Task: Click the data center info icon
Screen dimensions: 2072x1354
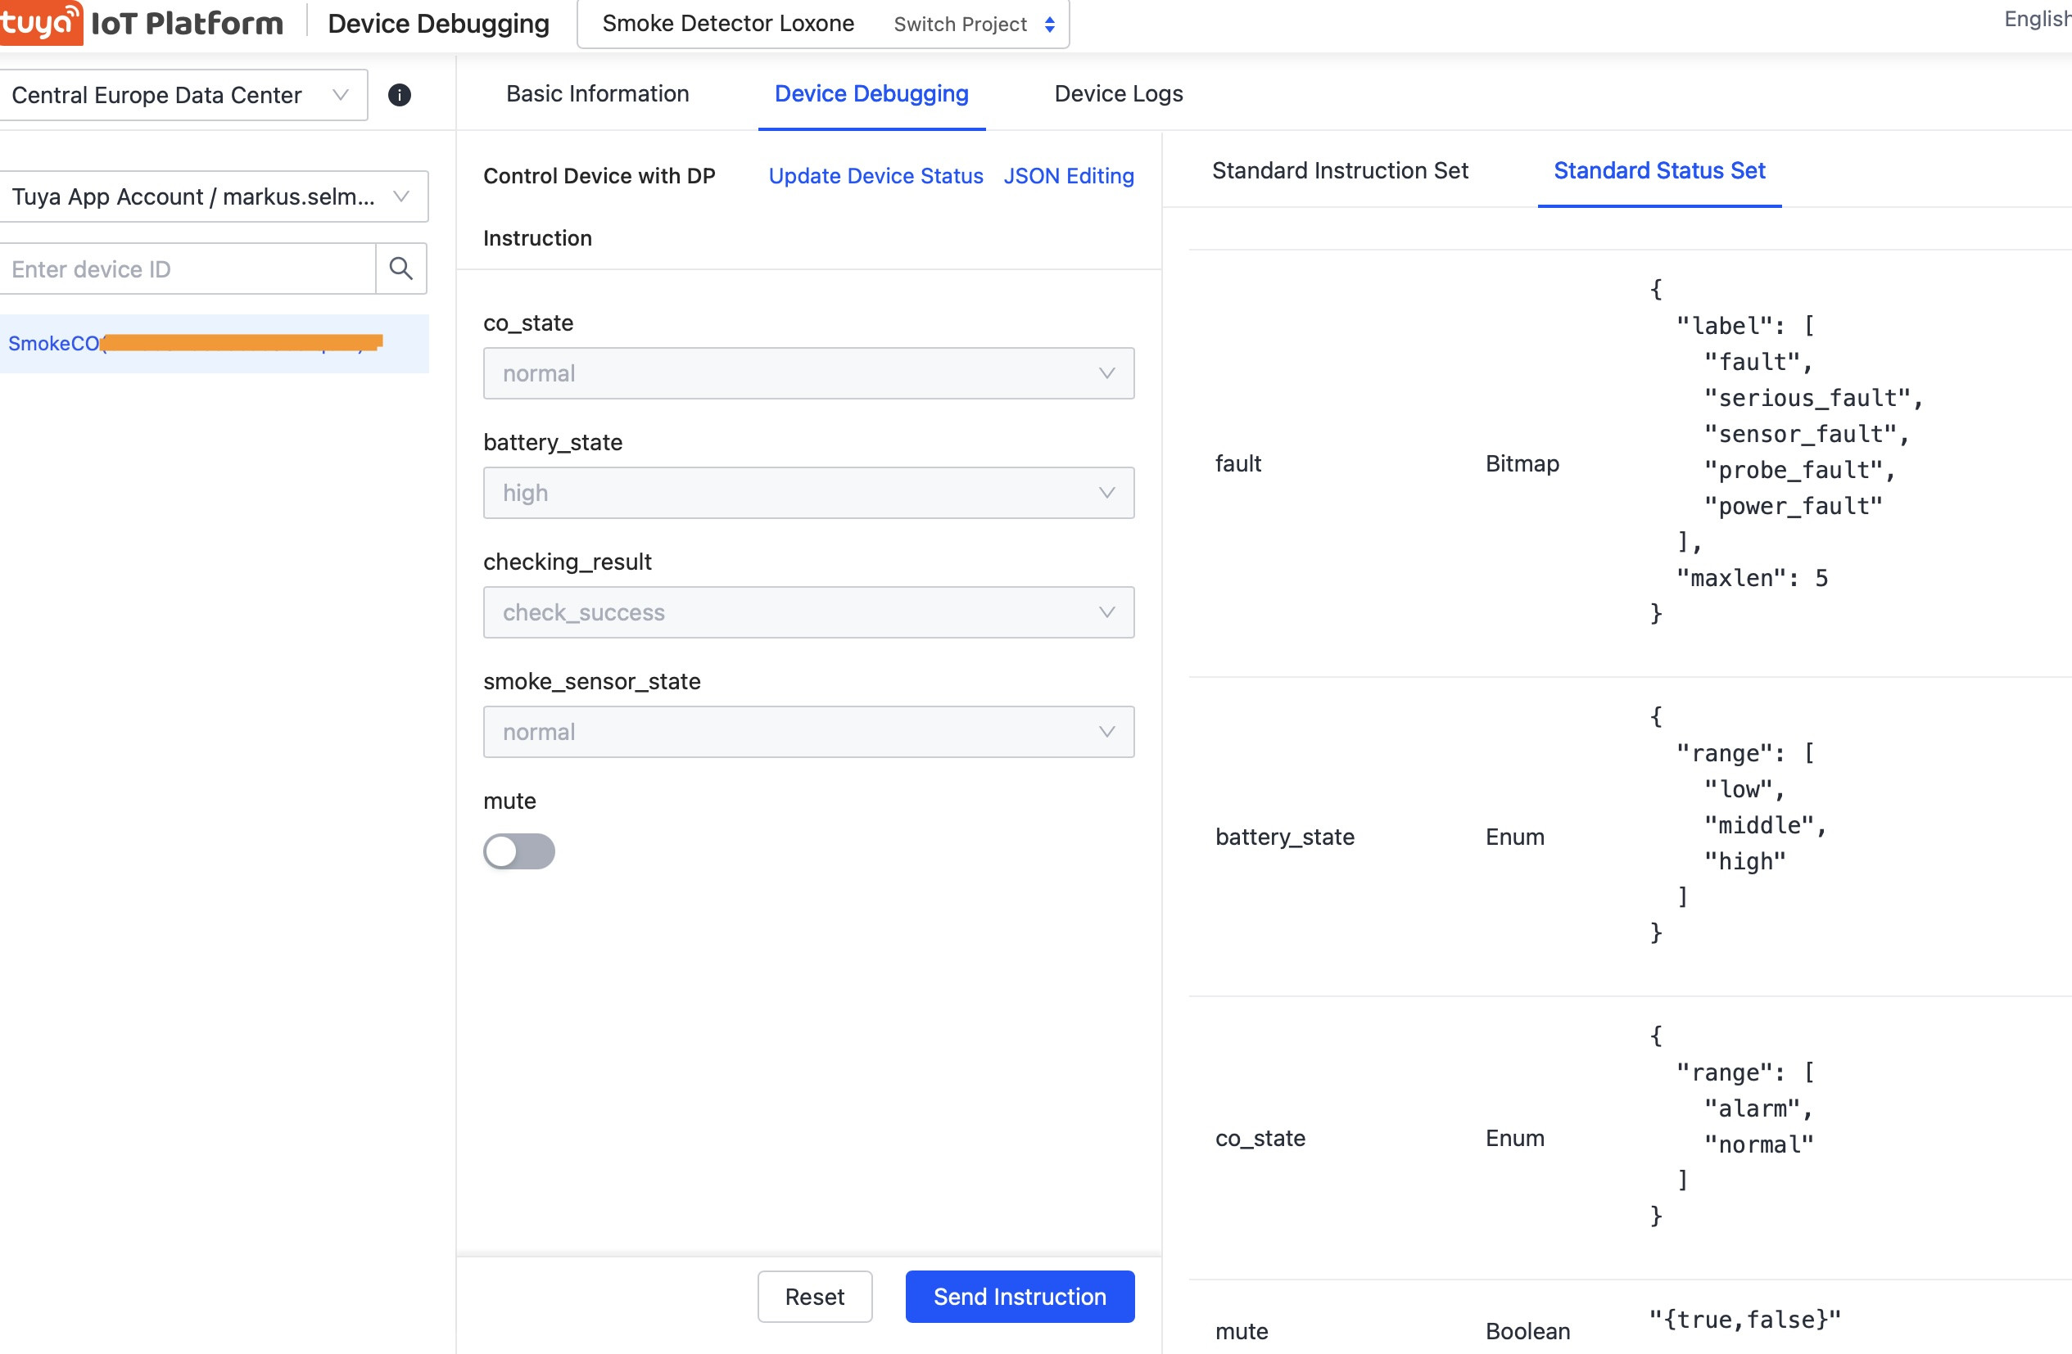Action: click(x=400, y=95)
